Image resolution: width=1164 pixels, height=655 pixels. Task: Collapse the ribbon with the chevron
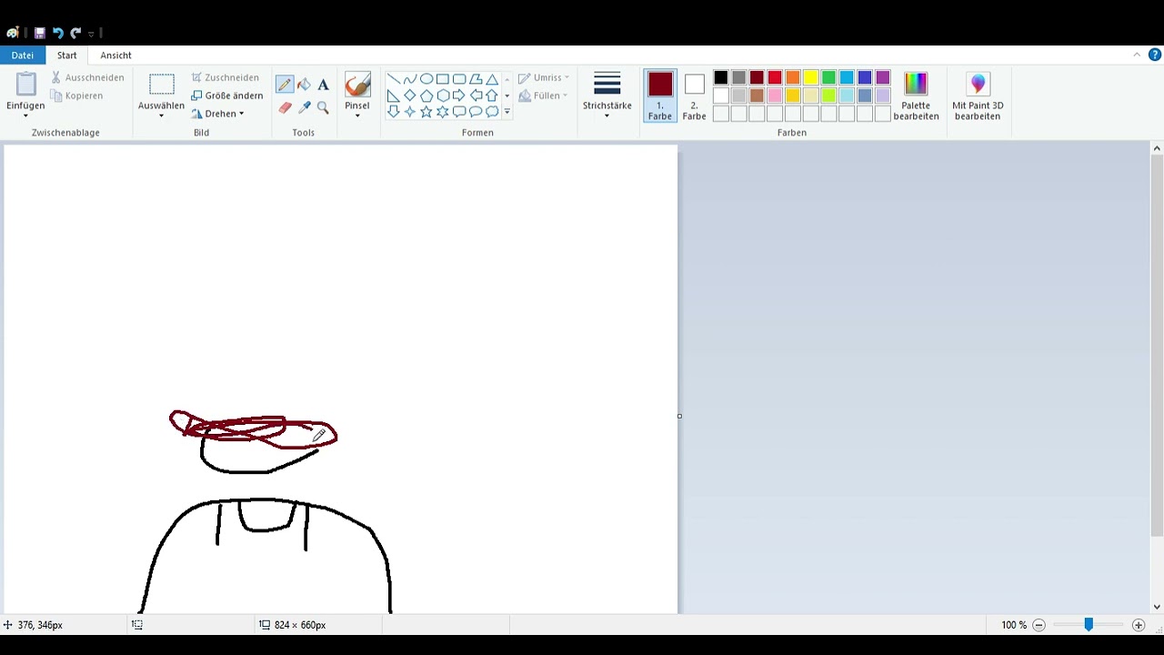[1137, 55]
